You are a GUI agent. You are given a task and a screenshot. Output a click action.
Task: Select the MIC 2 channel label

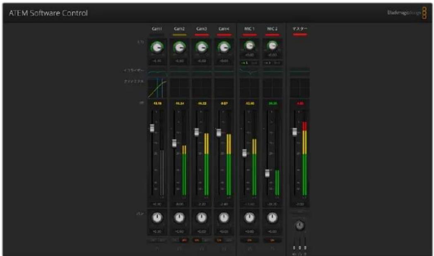point(272,29)
